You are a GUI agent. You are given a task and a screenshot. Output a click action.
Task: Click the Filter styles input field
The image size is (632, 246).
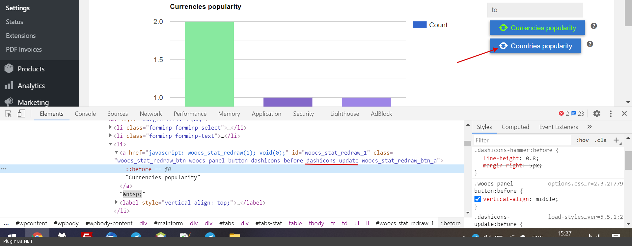(522, 140)
